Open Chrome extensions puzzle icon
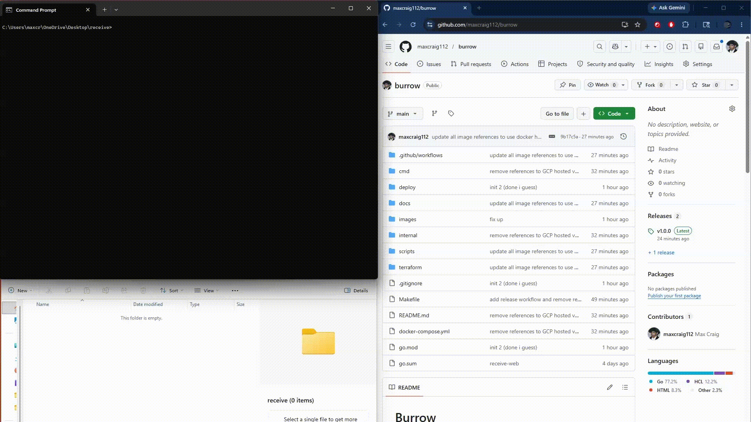This screenshot has height=422, width=751. click(x=685, y=25)
